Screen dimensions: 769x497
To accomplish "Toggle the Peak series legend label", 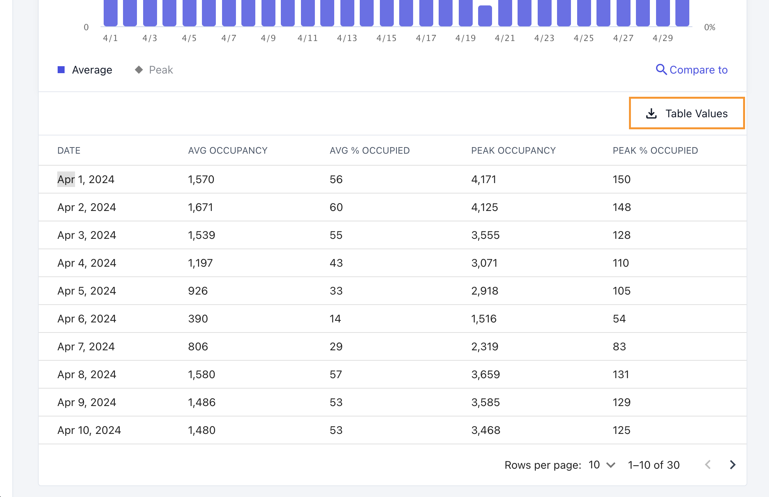I will point(161,70).
